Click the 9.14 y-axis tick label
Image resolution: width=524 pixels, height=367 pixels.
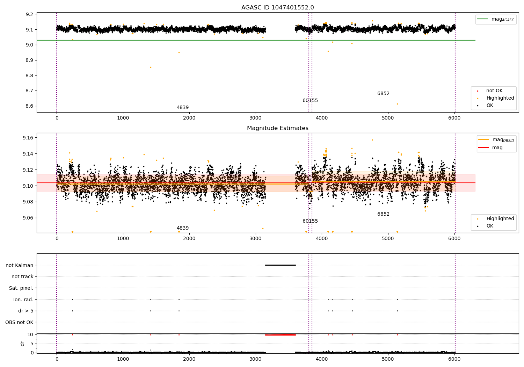[28, 154]
